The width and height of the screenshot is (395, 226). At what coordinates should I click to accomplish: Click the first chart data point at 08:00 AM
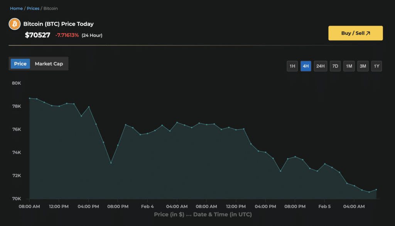[x=30, y=98]
